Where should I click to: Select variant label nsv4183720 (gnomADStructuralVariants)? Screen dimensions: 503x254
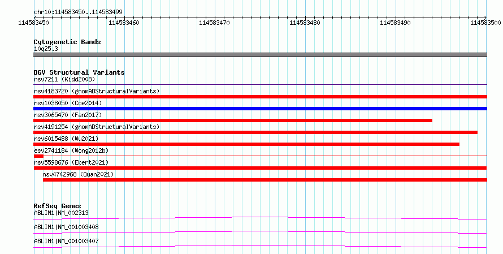pos(97,91)
